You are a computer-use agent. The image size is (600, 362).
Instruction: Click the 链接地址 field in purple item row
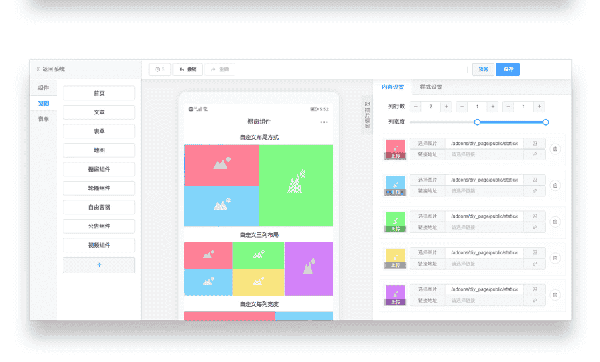coord(485,301)
